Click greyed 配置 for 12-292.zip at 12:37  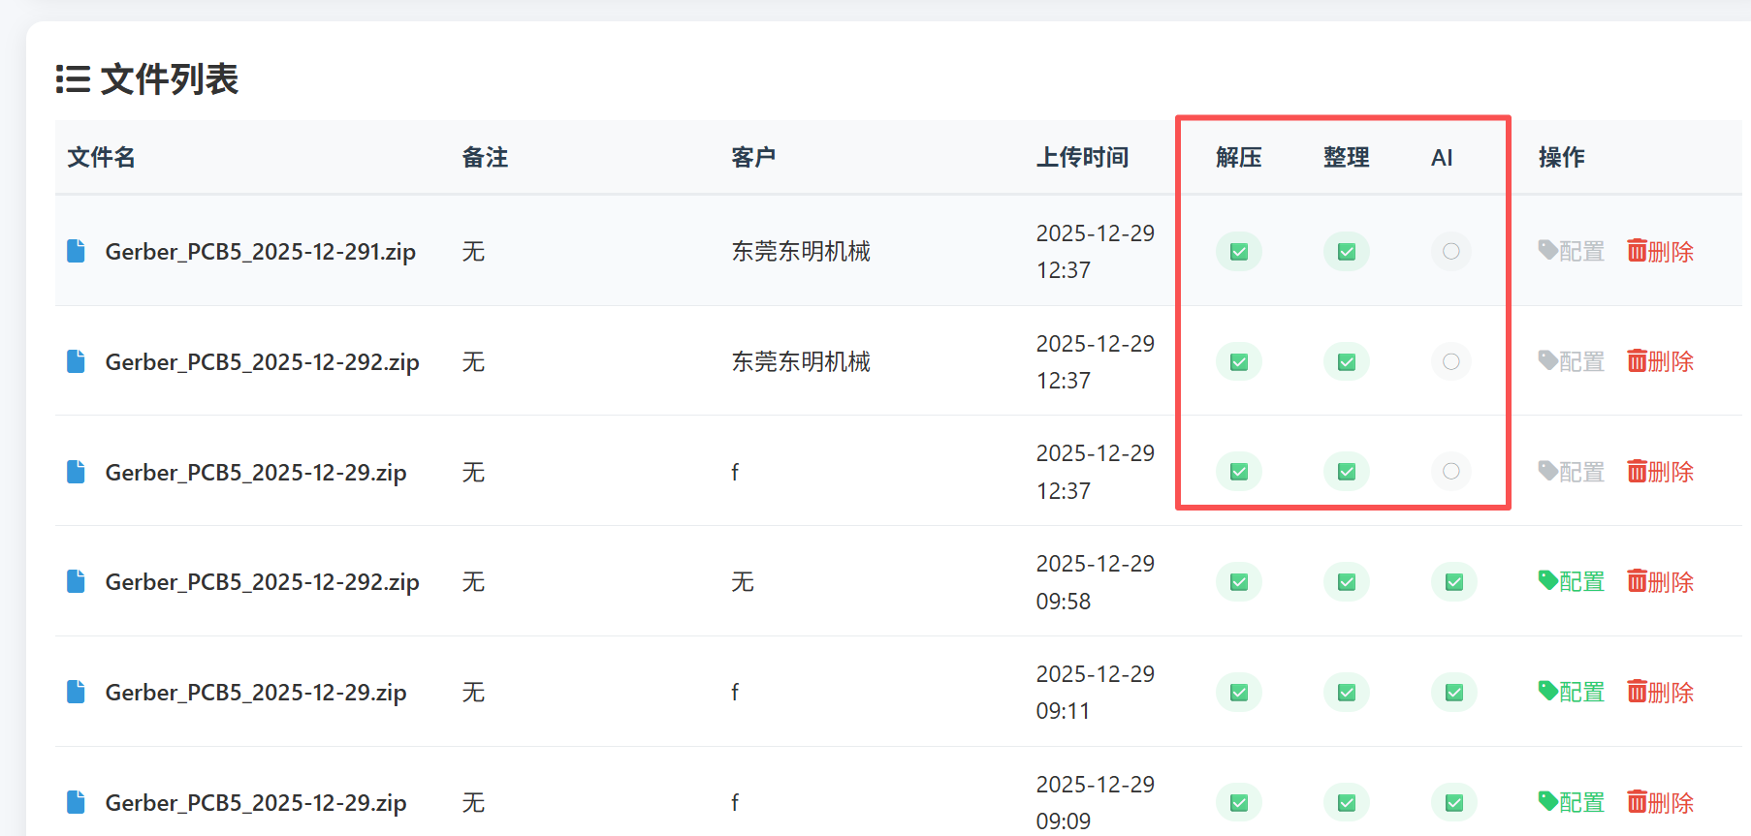click(x=1572, y=361)
